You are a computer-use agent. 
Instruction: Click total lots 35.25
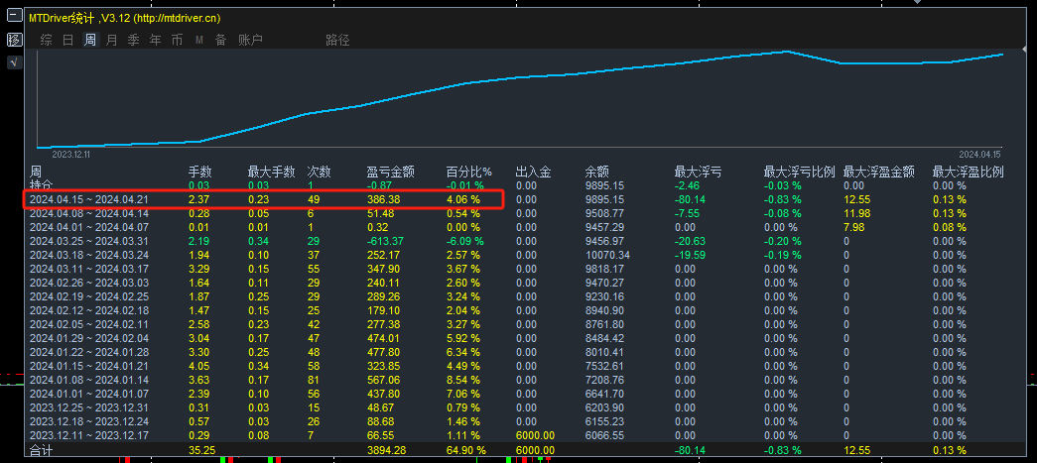point(201,450)
